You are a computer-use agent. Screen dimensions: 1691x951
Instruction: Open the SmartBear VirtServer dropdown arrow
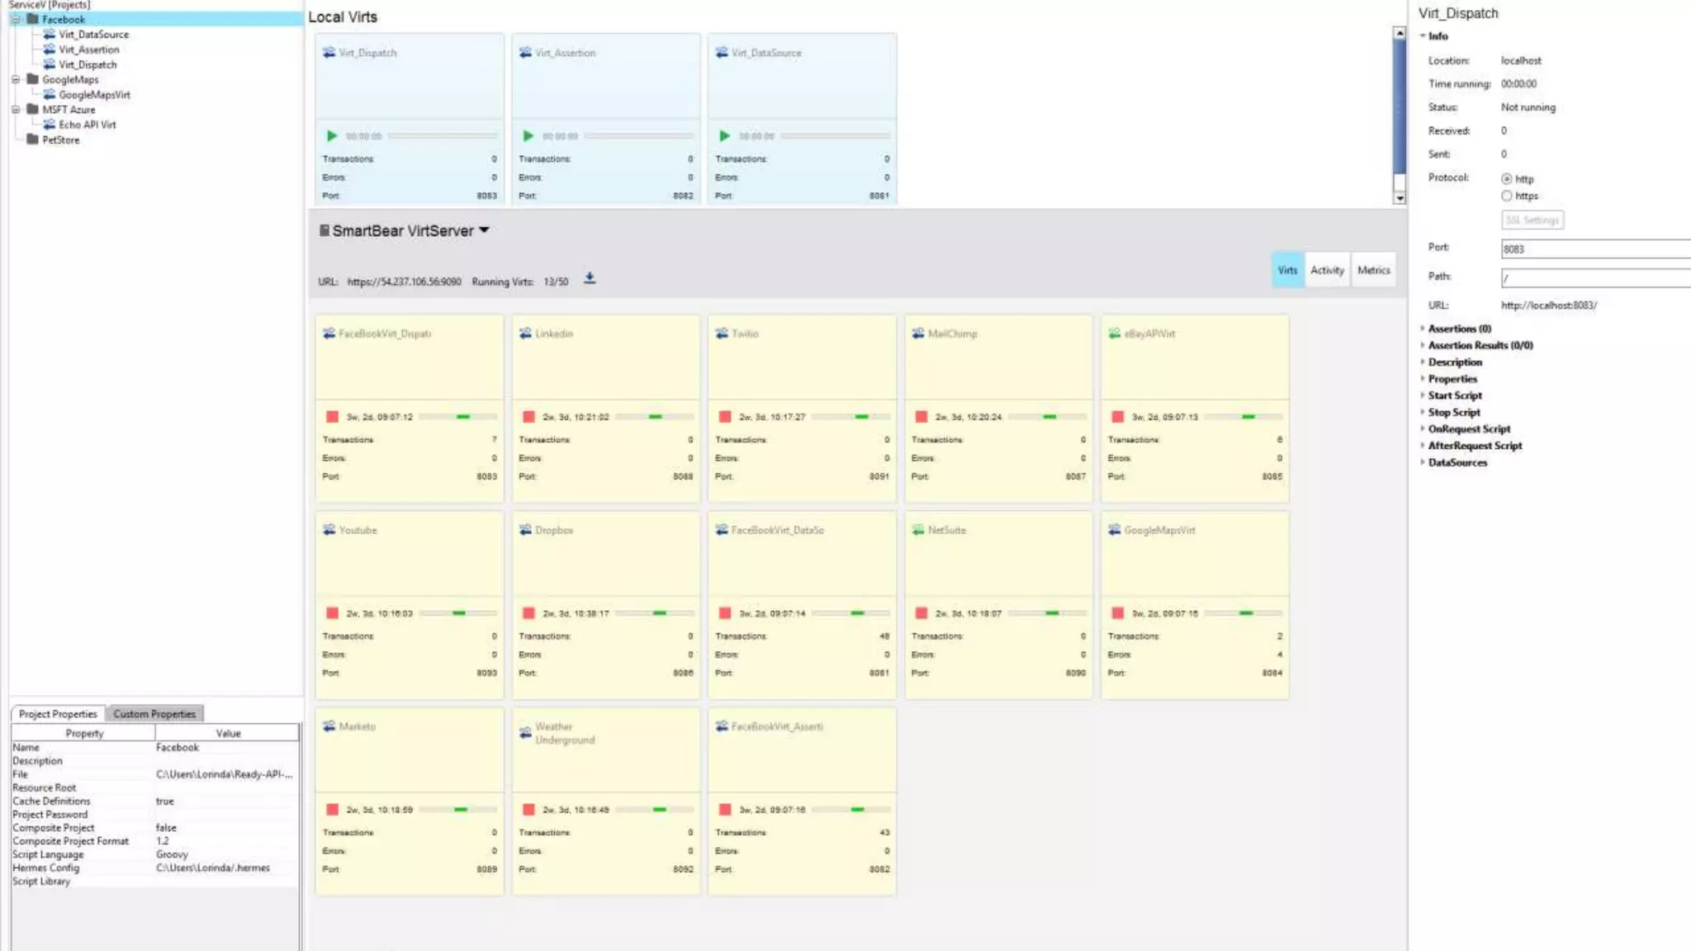[485, 230]
